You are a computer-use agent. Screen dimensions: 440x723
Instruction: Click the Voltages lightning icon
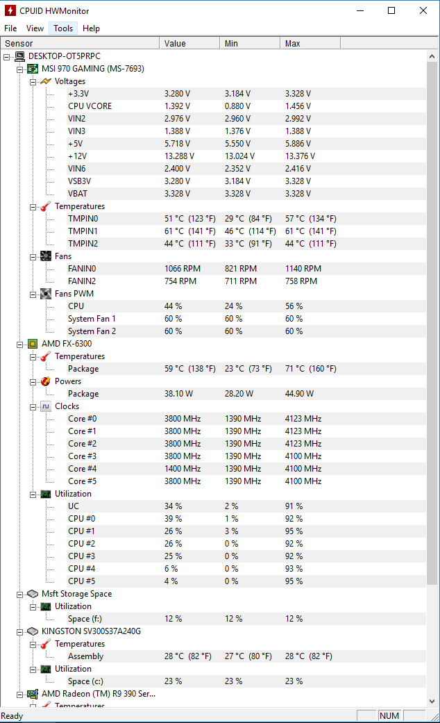tap(46, 81)
